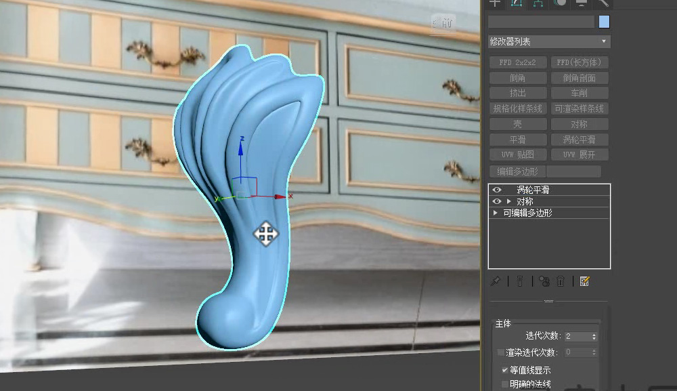Image resolution: width=677 pixels, height=391 pixels.
Task: Open the Hierarchy panel tab
Action: point(539,3)
